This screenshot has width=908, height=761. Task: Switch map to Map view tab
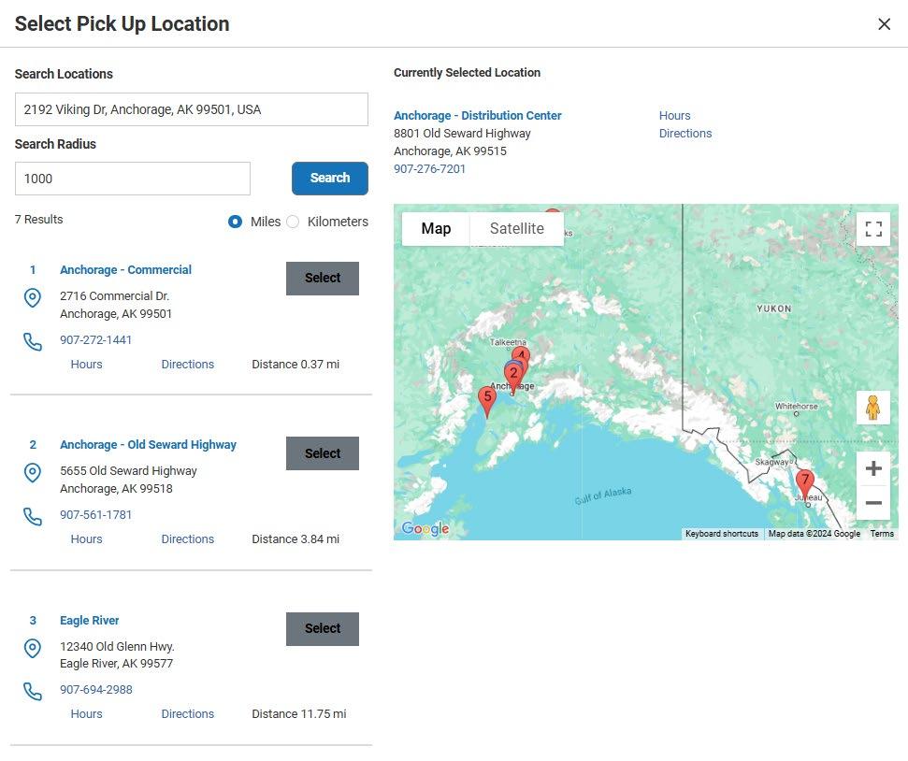436,229
